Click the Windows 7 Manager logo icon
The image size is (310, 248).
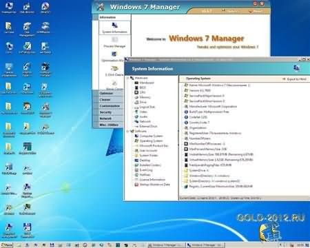tap(100, 7)
